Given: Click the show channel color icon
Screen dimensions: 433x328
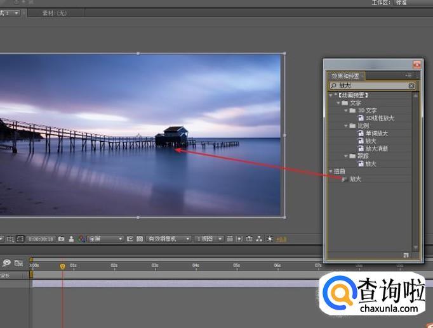Looking at the screenshot, I should (81, 239).
